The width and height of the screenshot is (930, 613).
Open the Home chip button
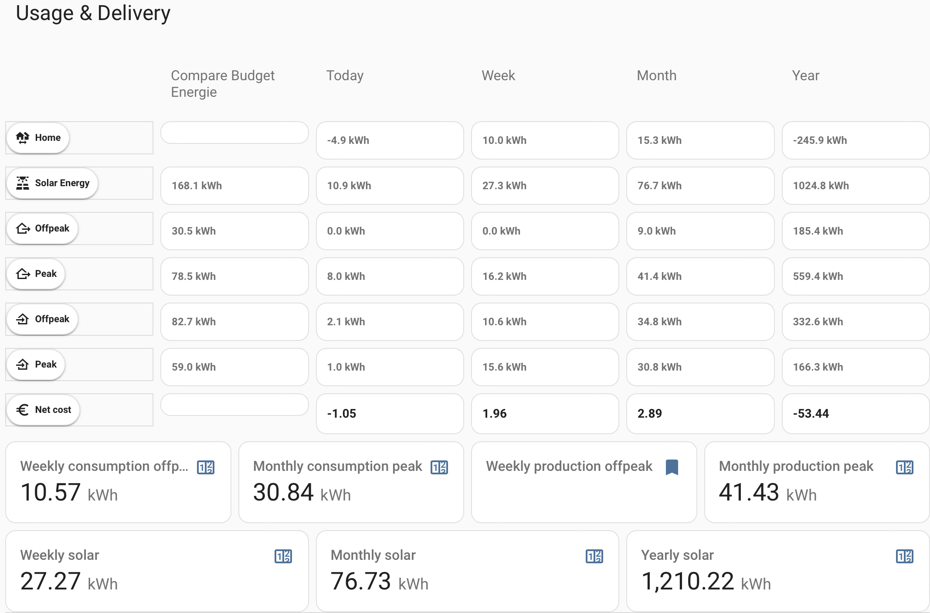(x=38, y=138)
